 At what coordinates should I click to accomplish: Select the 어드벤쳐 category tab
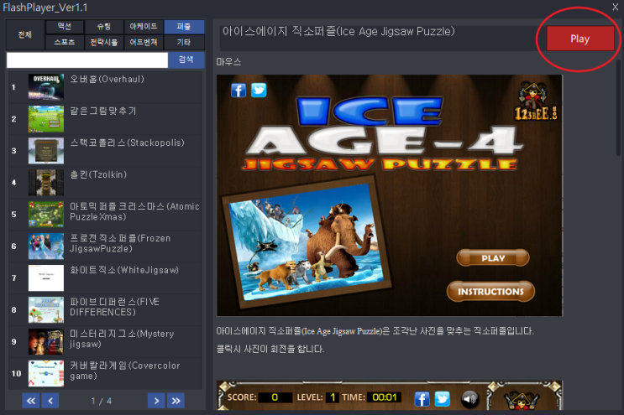click(144, 42)
